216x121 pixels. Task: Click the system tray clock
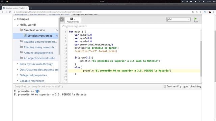209,1
